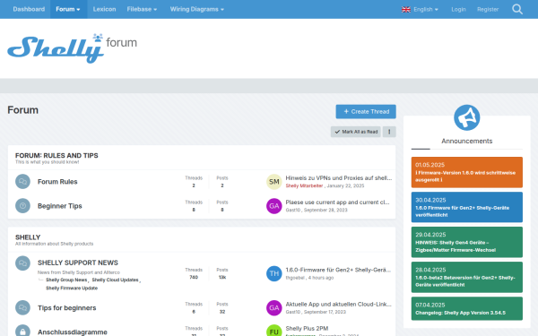The width and height of the screenshot is (538, 336).
Task: Expand the Wiring Diagrams dropdown menu
Action: click(197, 9)
